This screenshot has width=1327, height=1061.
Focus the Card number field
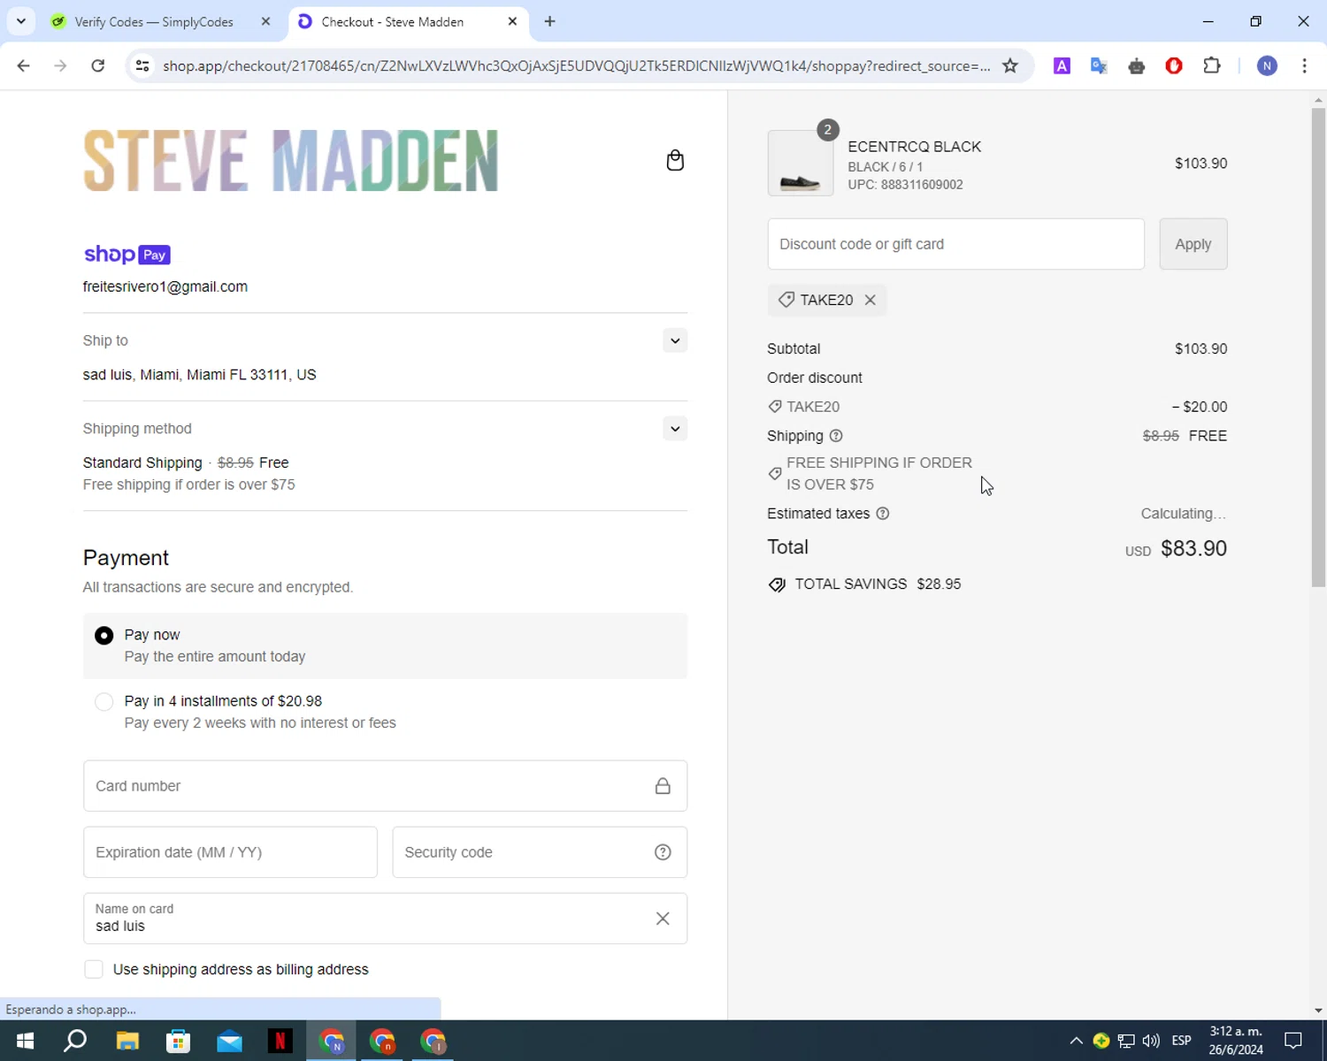(385, 786)
